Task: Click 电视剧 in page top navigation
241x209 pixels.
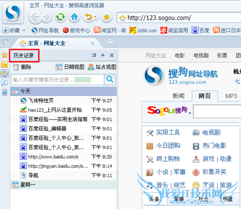Action: click(x=201, y=56)
